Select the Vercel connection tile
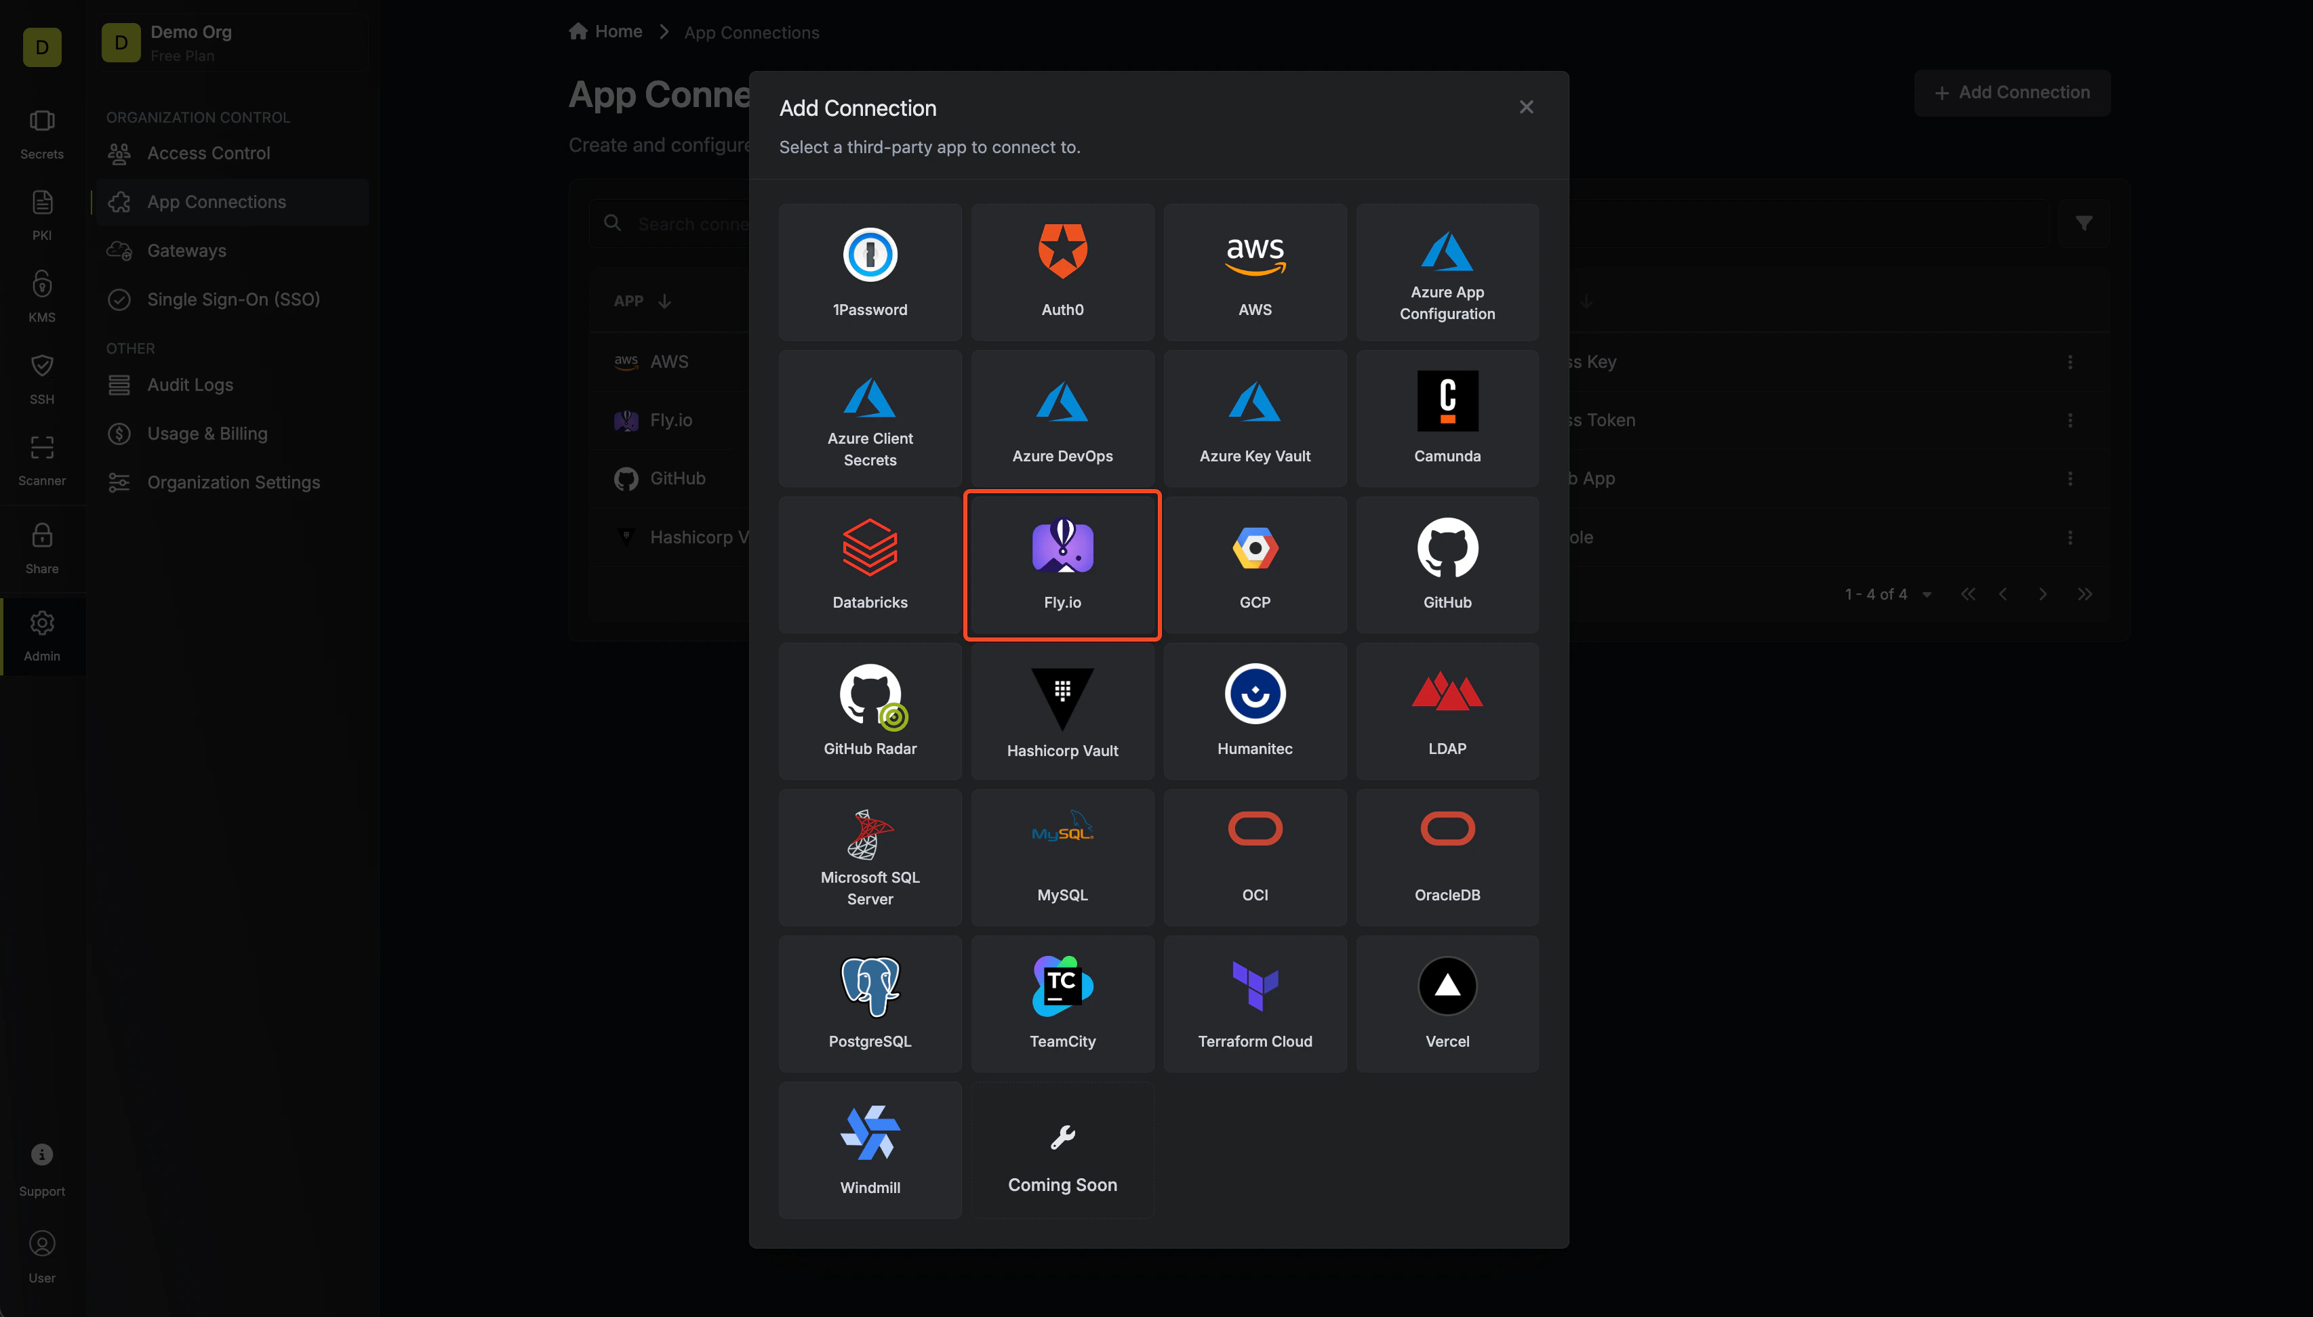The width and height of the screenshot is (2313, 1317). 1447,1004
